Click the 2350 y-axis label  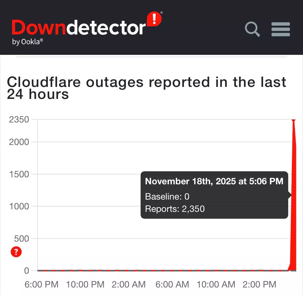point(19,119)
